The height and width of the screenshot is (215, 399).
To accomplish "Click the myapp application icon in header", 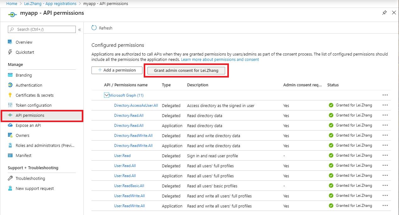I will tap(12, 14).
